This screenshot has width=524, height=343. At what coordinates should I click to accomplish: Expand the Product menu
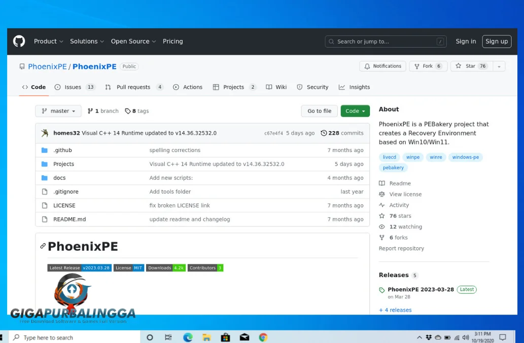(x=49, y=42)
